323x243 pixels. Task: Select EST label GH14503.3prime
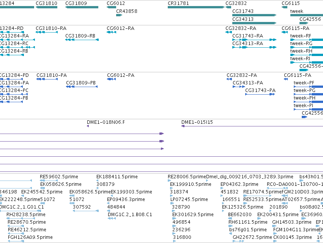292,222
